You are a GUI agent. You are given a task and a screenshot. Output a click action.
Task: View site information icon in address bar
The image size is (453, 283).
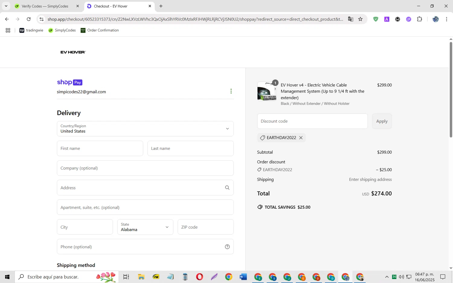(x=42, y=19)
